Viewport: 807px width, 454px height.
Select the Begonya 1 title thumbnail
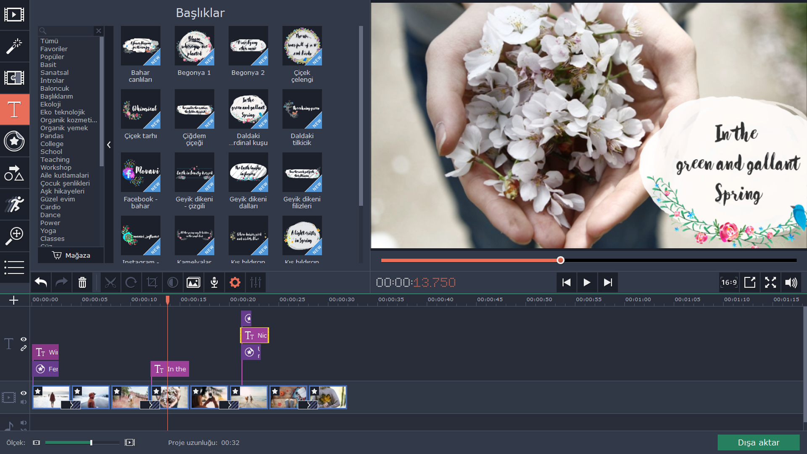194,46
